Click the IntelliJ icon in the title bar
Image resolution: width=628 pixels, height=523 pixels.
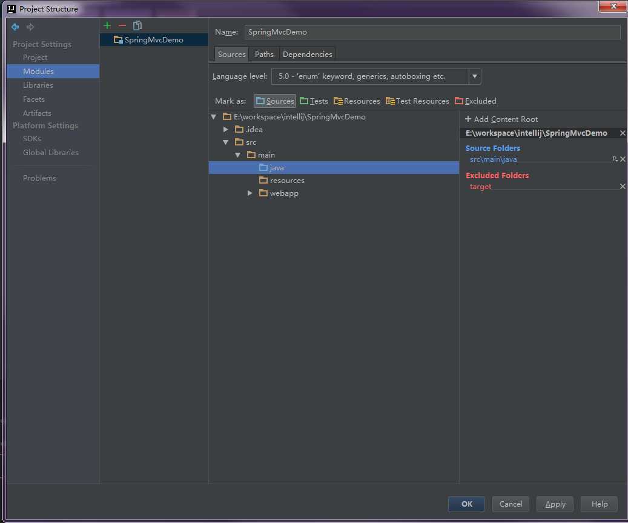(12, 9)
